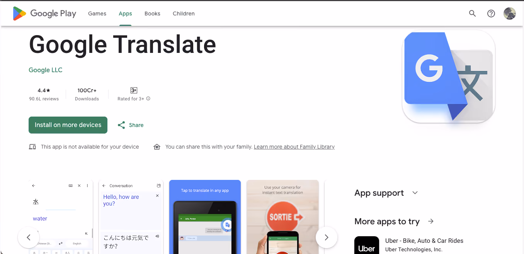
Task: Open the water translation screenshot
Action: click(x=61, y=217)
